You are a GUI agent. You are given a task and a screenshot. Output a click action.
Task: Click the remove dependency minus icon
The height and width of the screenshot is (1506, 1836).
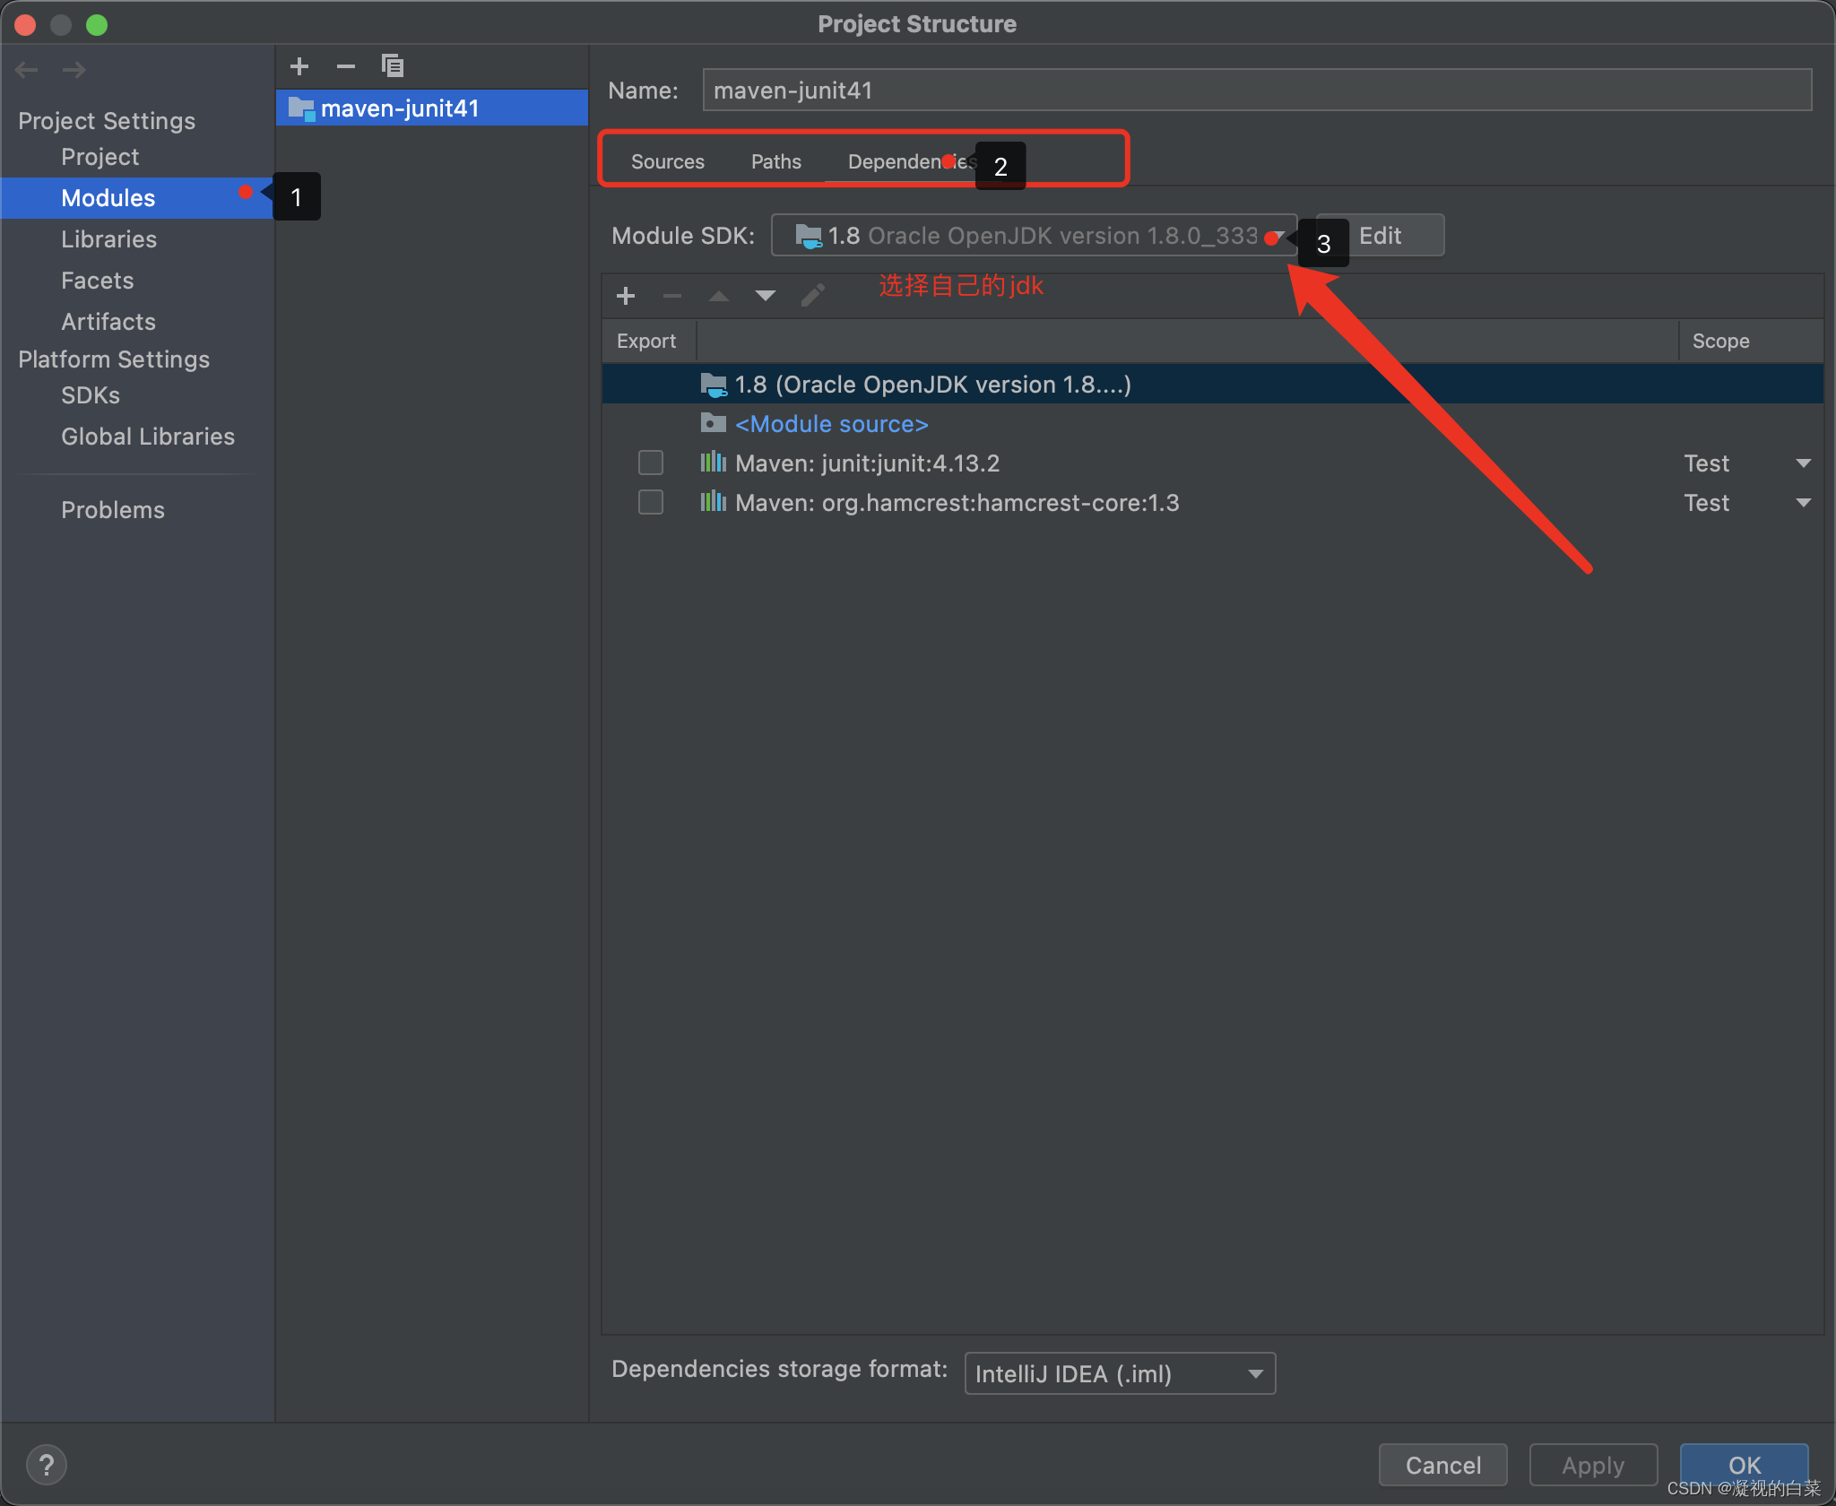(672, 296)
